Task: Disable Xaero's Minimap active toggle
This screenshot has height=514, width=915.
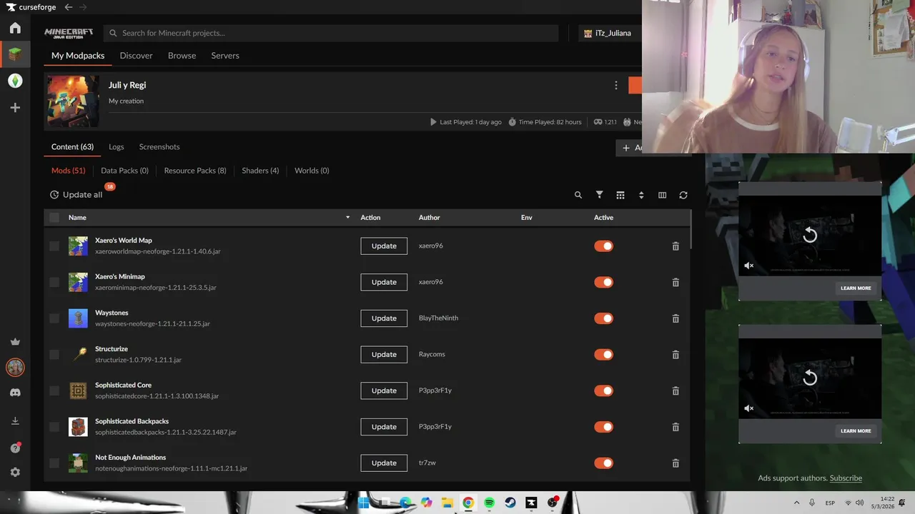Action: tap(603, 282)
